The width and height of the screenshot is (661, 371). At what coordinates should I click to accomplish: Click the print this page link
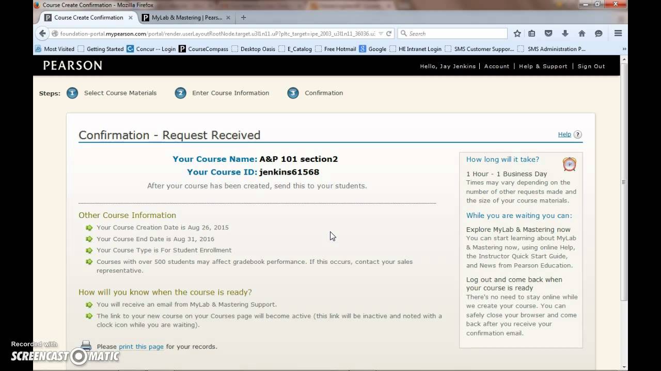tap(141, 347)
